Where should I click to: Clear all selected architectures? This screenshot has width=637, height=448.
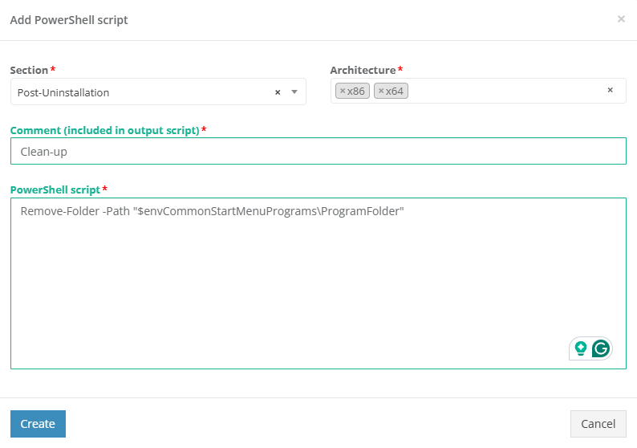610,91
